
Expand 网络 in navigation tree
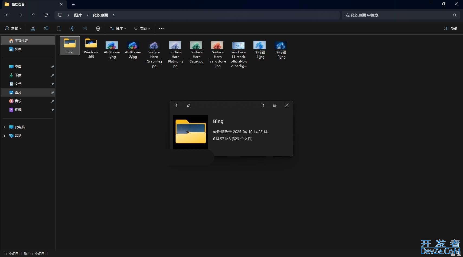tap(4, 136)
